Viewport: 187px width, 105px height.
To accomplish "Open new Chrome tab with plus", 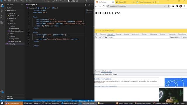I will pyautogui.click(x=158, y=2).
